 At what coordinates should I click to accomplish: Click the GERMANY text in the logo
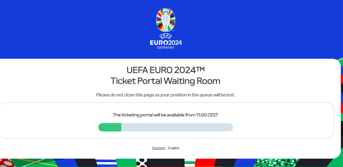tap(166, 48)
